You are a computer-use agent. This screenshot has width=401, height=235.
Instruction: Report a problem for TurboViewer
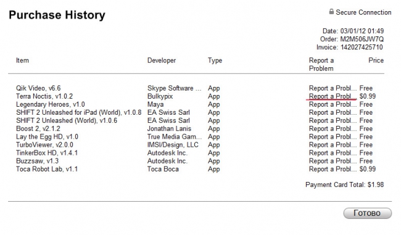pos(333,145)
